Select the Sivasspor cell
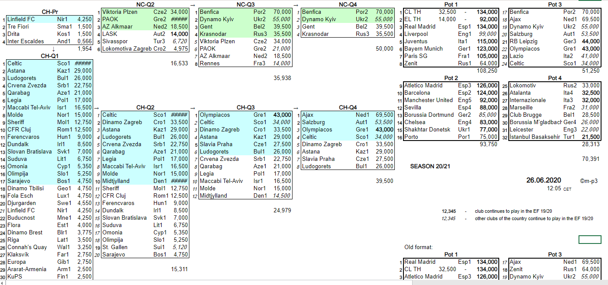Viewport: 608px width, 285px height. pyautogui.click(x=115, y=42)
